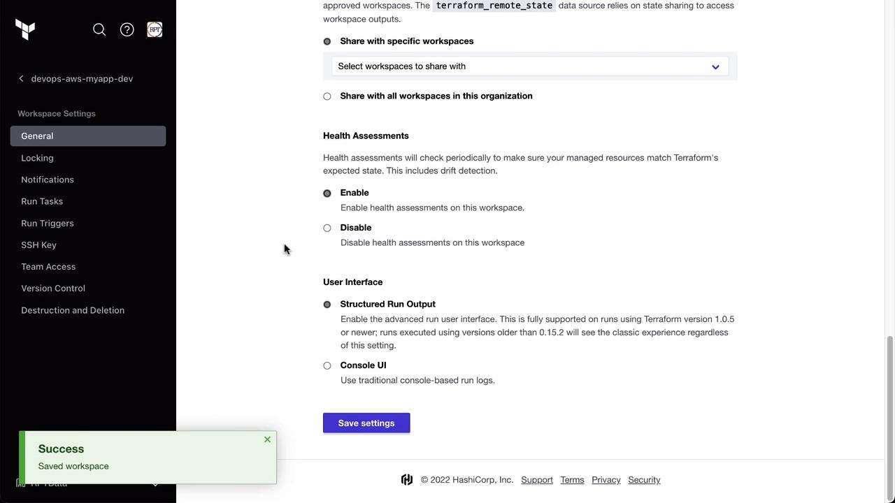Go back using the arrow beside devops-aws-myapp-dev

point(21,79)
